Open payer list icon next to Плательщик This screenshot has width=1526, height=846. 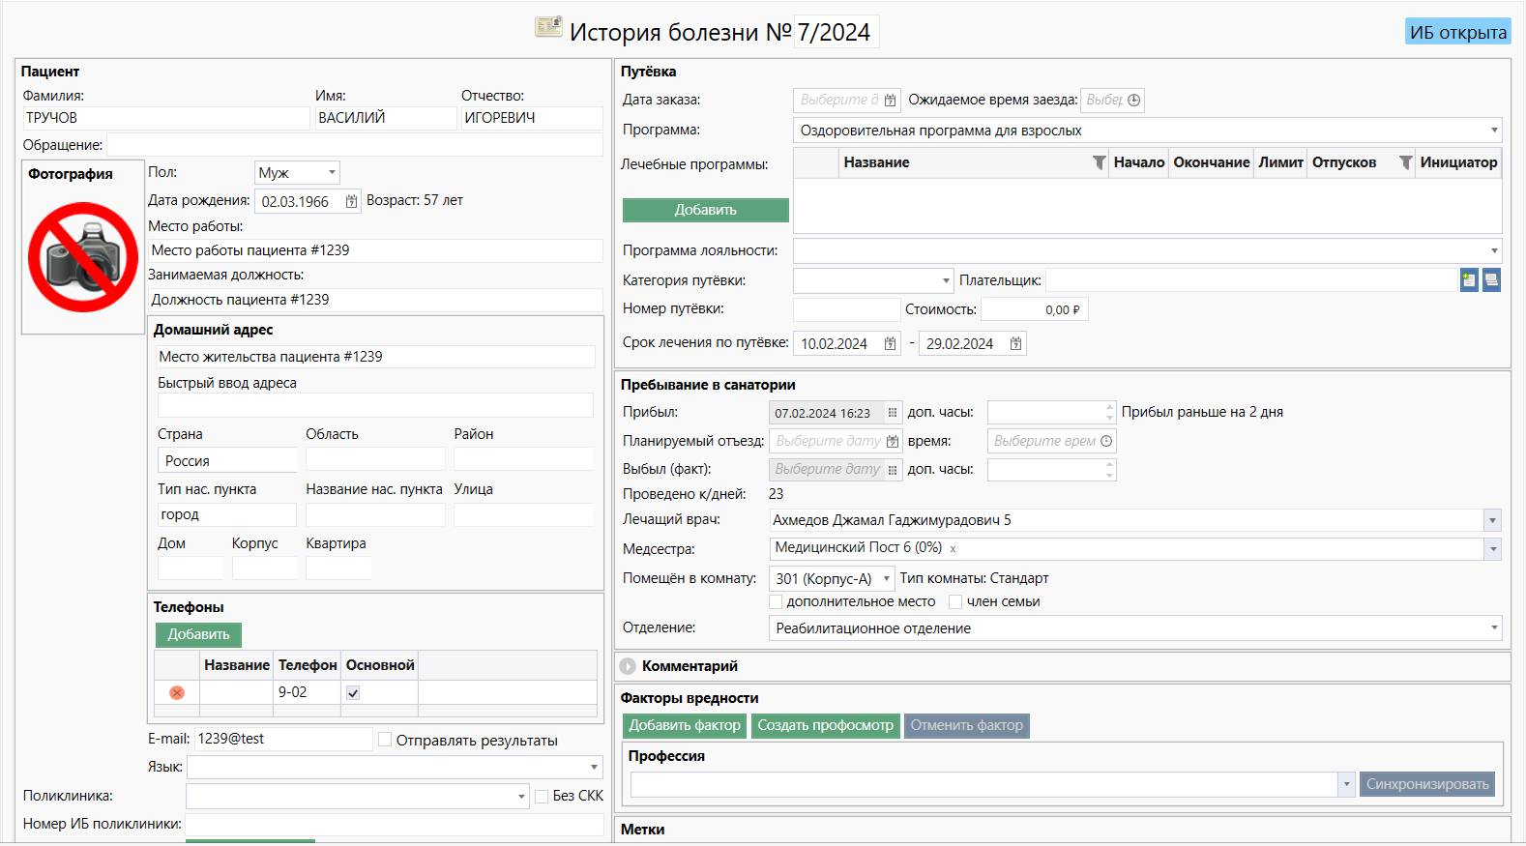click(x=1491, y=280)
